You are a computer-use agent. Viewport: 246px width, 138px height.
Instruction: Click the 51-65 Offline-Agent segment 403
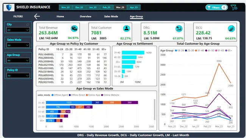52,112
